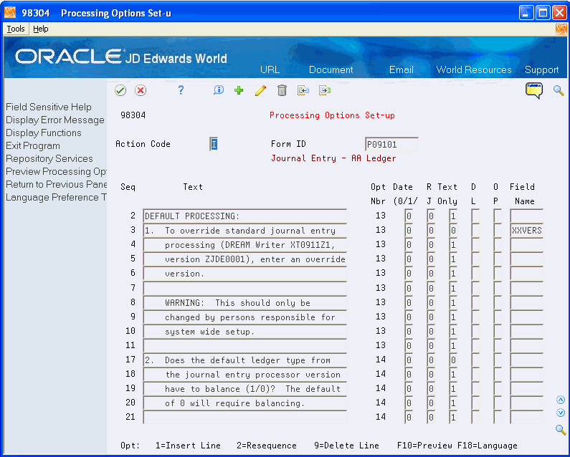The height and width of the screenshot is (457, 570).
Task: Click the red 'Processing Options Set-up' heading
Action: point(332,115)
